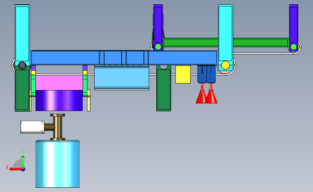Pick the dark green leg under the beam center
Viewport: 313px width, 192px height.
[x=164, y=89]
